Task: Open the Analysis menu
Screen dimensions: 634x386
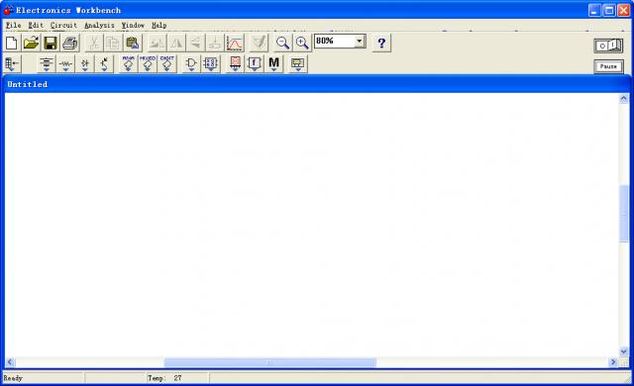Action: [x=99, y=25]
